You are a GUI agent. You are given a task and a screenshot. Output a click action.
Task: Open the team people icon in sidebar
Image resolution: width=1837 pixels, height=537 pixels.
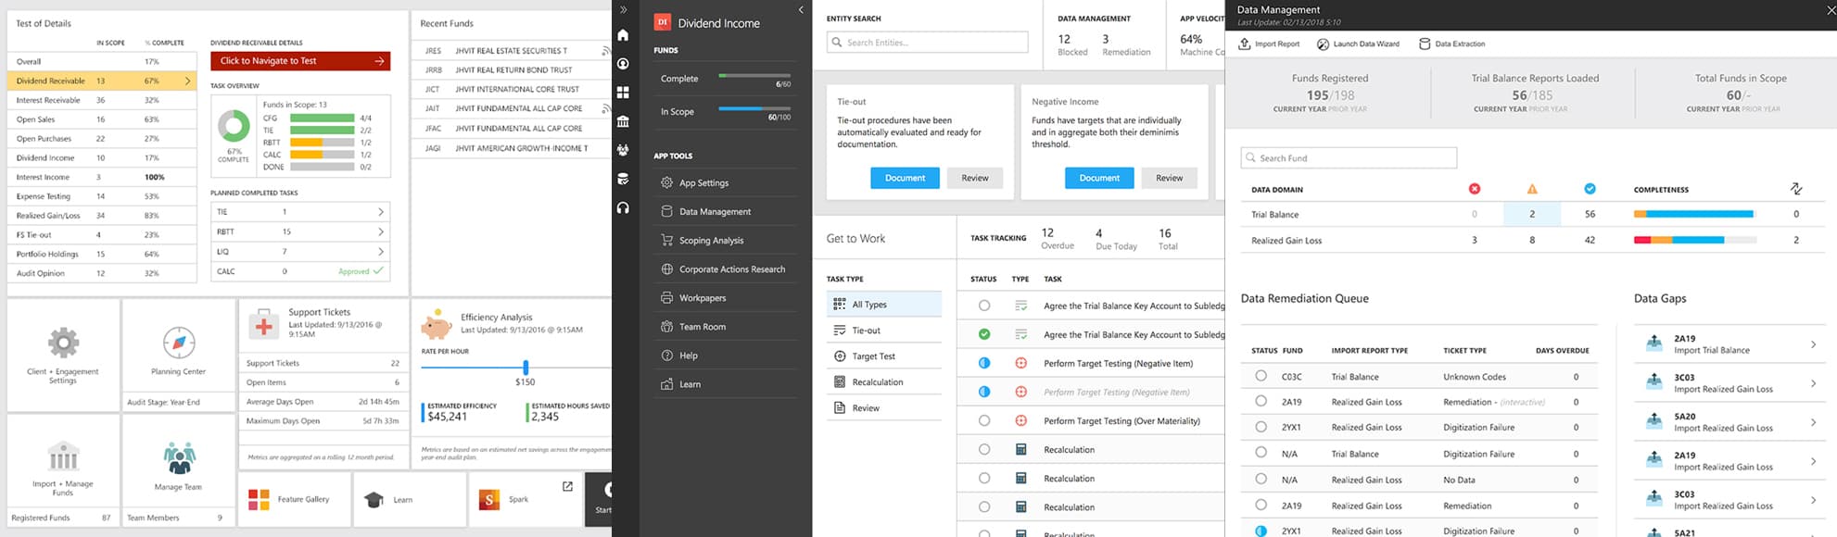pos(623,150)
